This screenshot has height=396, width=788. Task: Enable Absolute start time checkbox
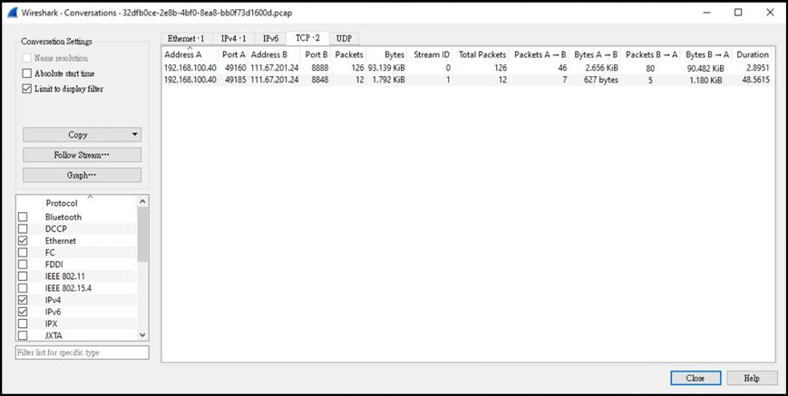(26, 73)
